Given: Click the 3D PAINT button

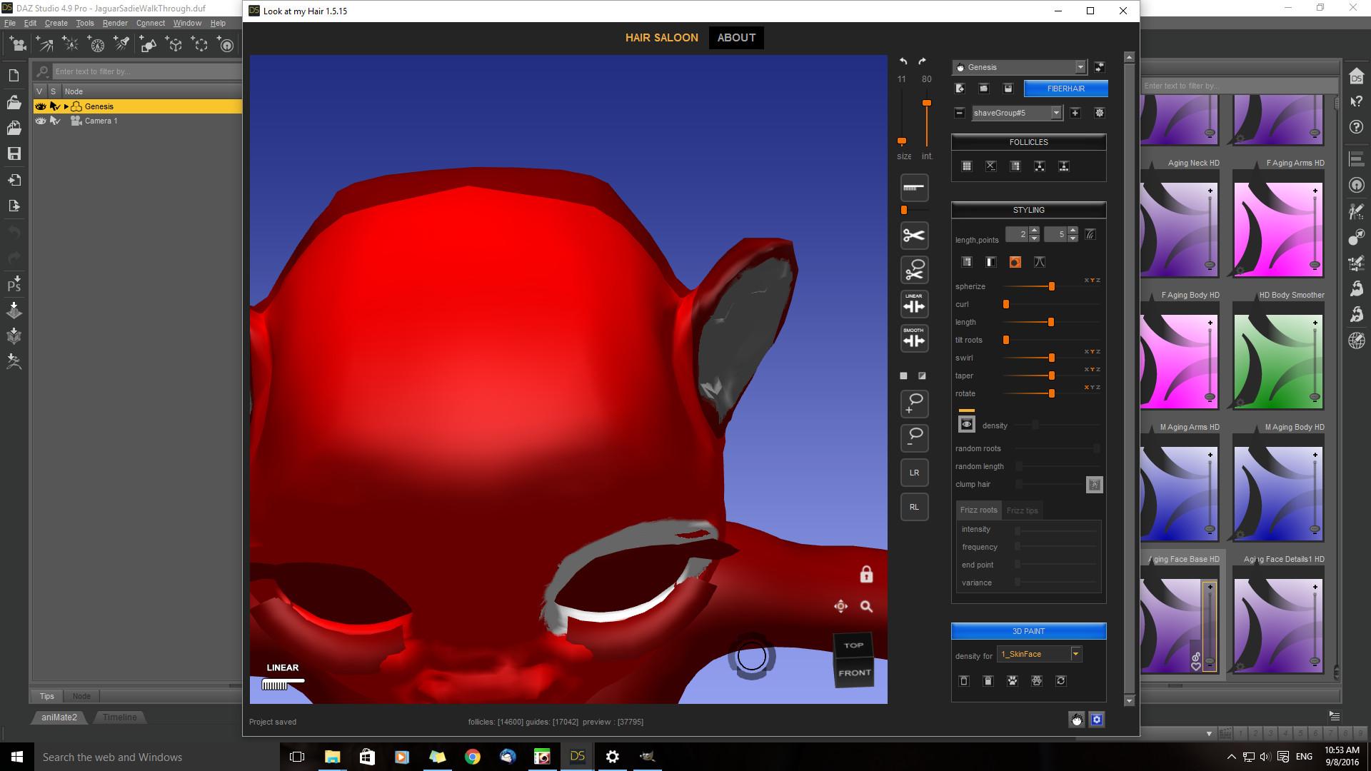Looking at the screenshot, I should point(1028,631).
